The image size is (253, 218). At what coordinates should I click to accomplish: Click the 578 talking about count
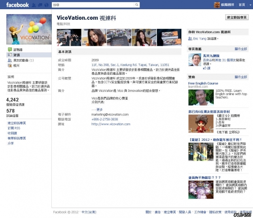tap(11, 111)
